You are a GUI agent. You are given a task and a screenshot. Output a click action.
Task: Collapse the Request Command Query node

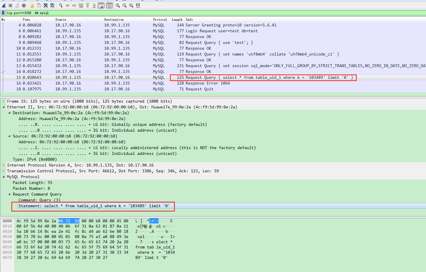coord(9,194)
